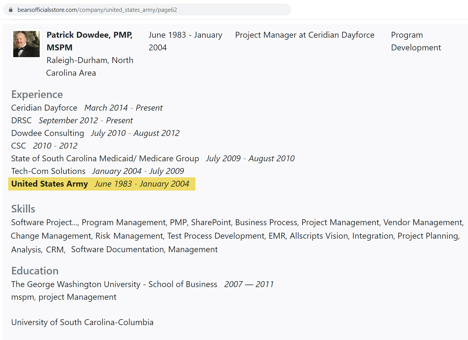Click the lock icon in address bar
The height and width of the screenshot is (340, 468).
11,10
